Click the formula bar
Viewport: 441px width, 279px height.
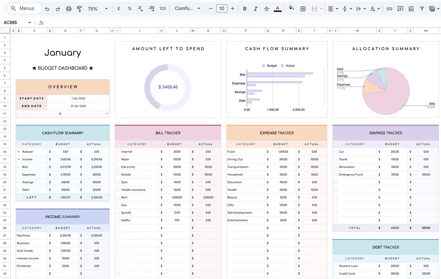coord(243,23)
